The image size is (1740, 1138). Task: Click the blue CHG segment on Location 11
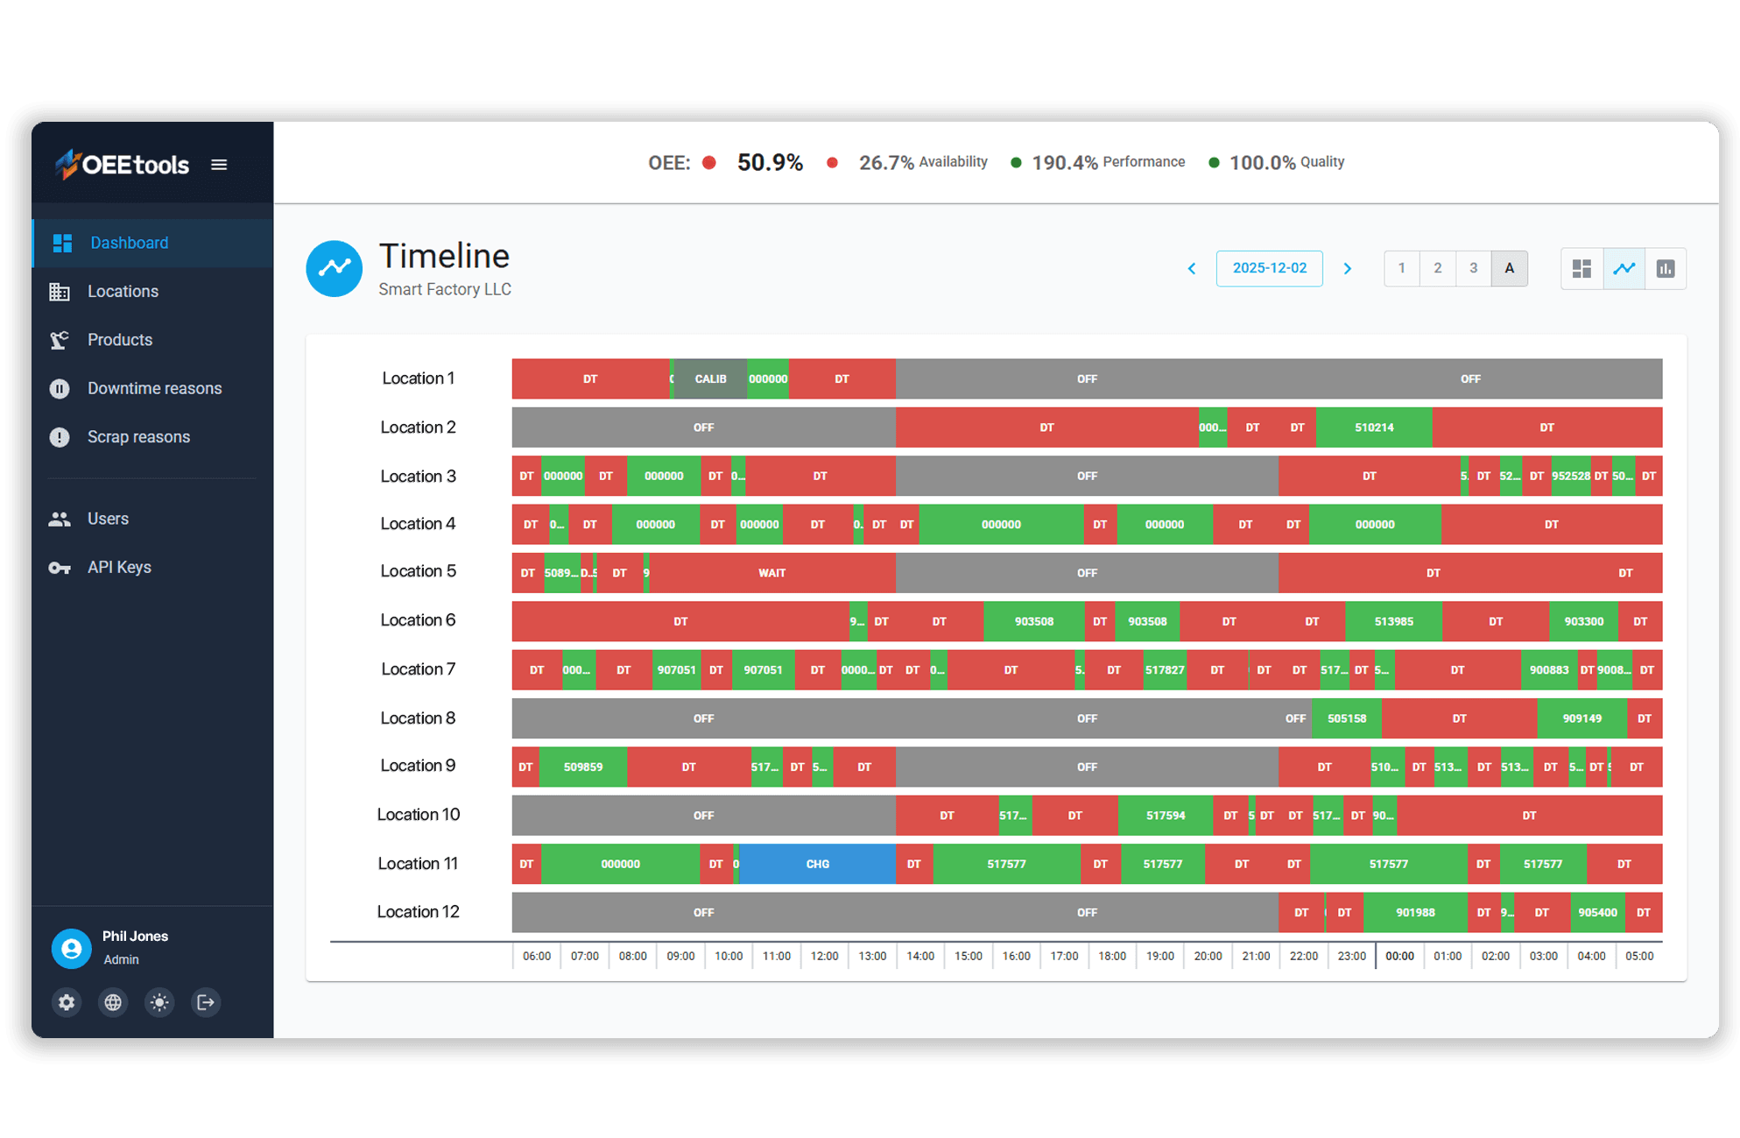pos(817,864)
